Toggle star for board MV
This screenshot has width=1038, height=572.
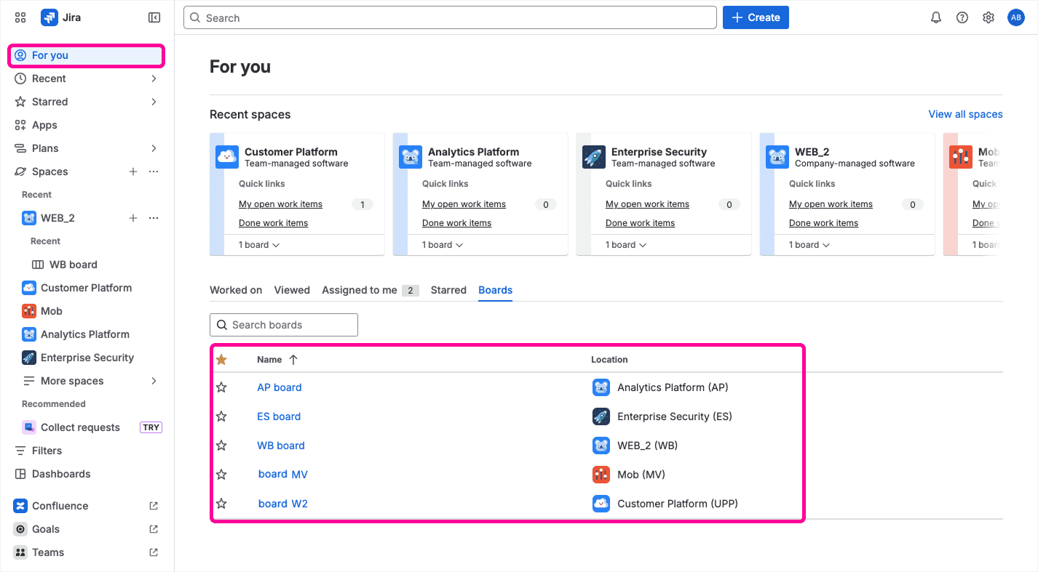[221, 475]
